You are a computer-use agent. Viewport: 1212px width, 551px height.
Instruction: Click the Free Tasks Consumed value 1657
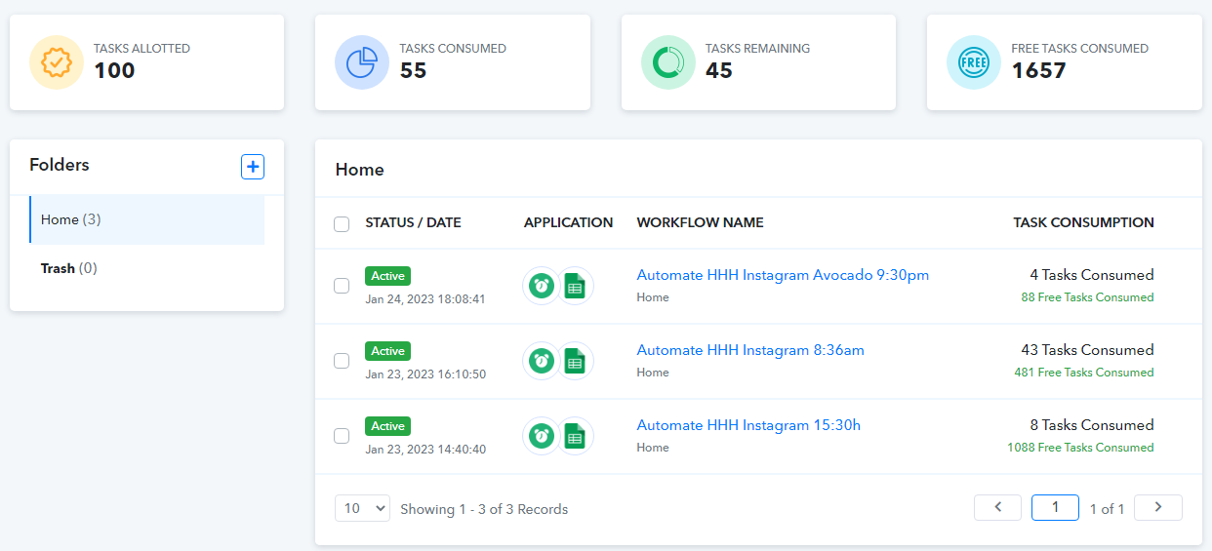click(x=1039, y=70)
